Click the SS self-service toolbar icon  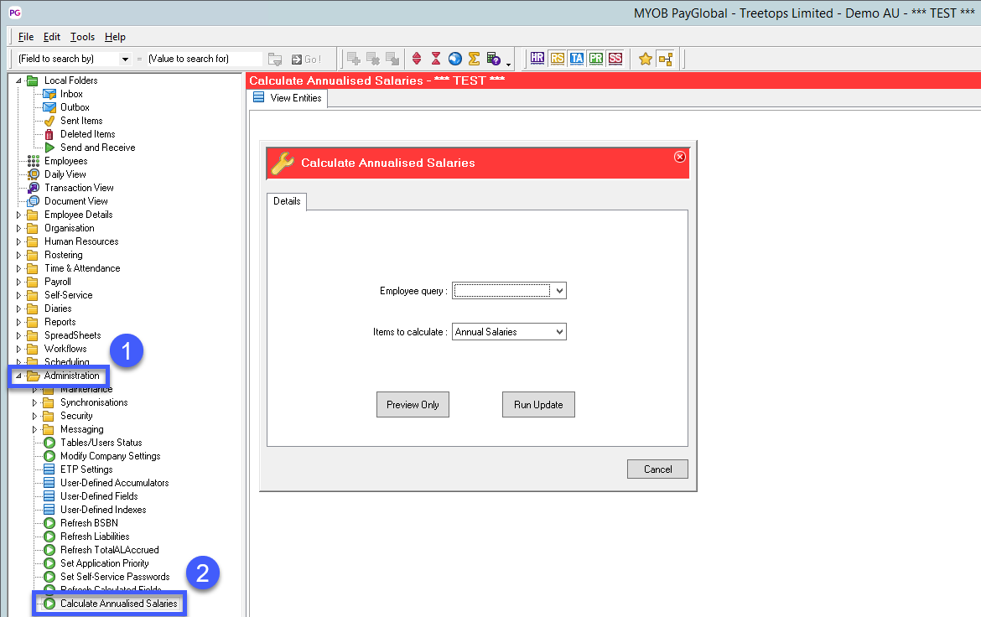point(615,59)
